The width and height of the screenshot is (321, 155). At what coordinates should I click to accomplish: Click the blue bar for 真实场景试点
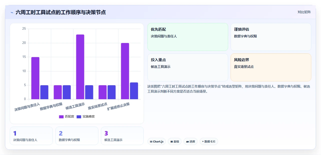(112, 92)
